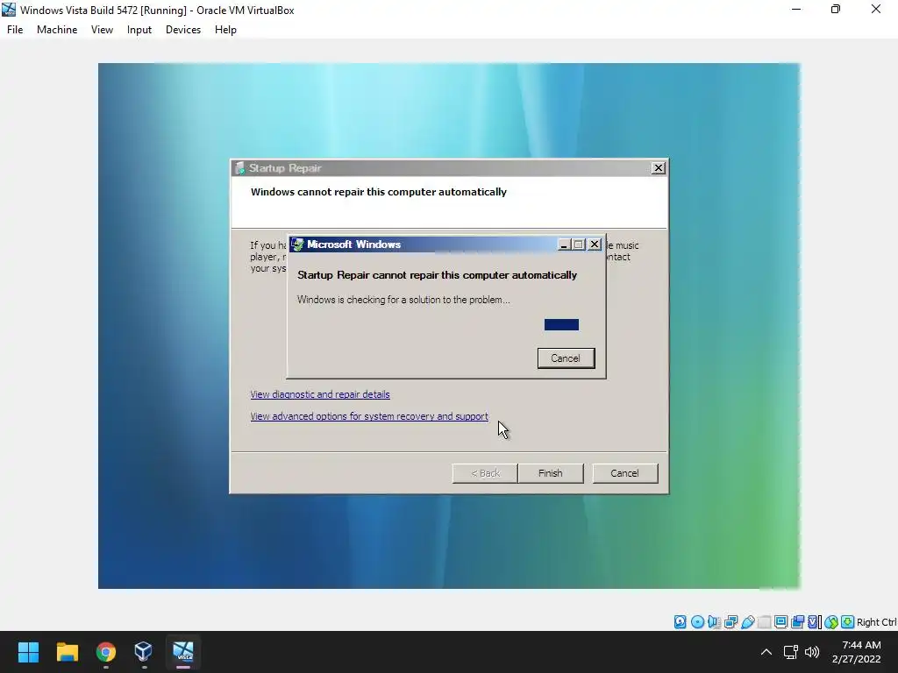Click the mouse integration icon in status bar
The width and height of the screenshot is (898, 673).
(831, 622)
